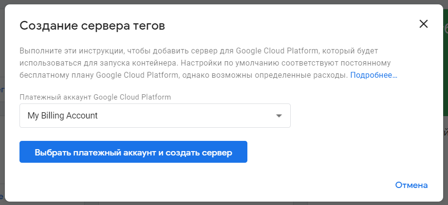Image resolution: width=448 pixels, height=205 pixels.
Task: Expand the billing account dropdown arrow
Action: click(x=279, y=116)
